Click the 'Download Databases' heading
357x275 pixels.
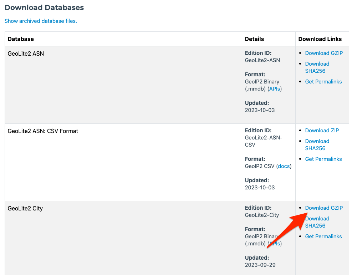point(44,7)
